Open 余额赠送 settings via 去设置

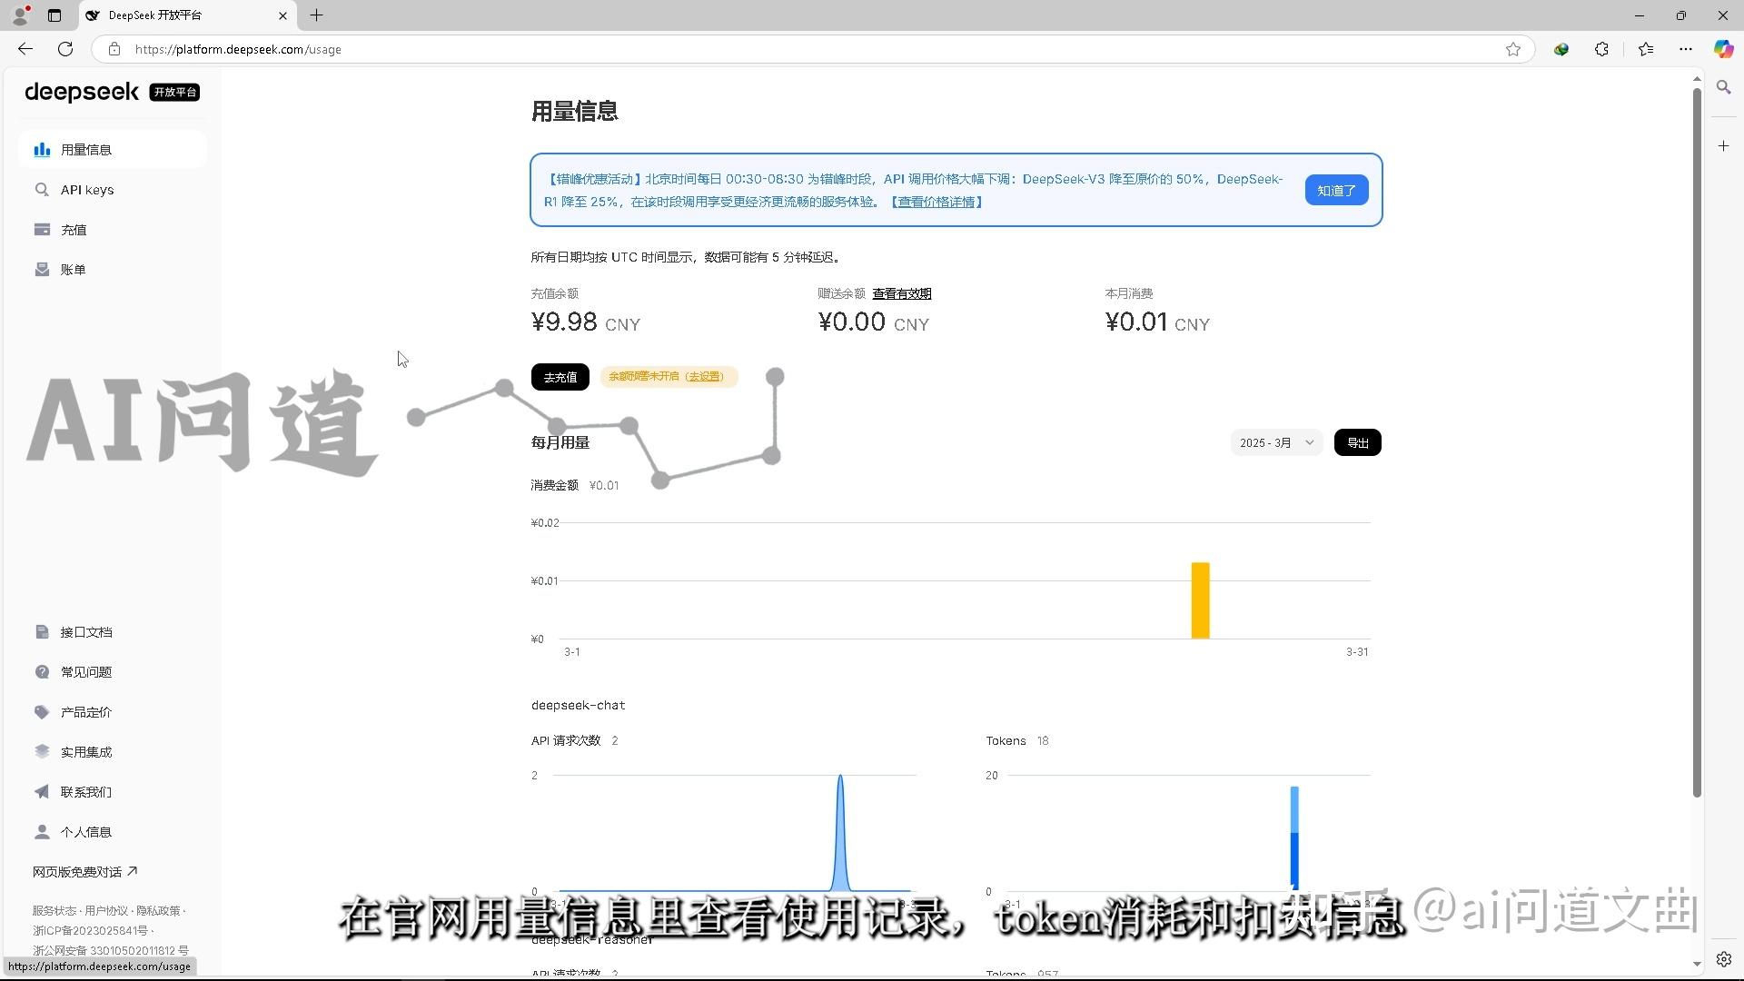[x=704, y=376]
